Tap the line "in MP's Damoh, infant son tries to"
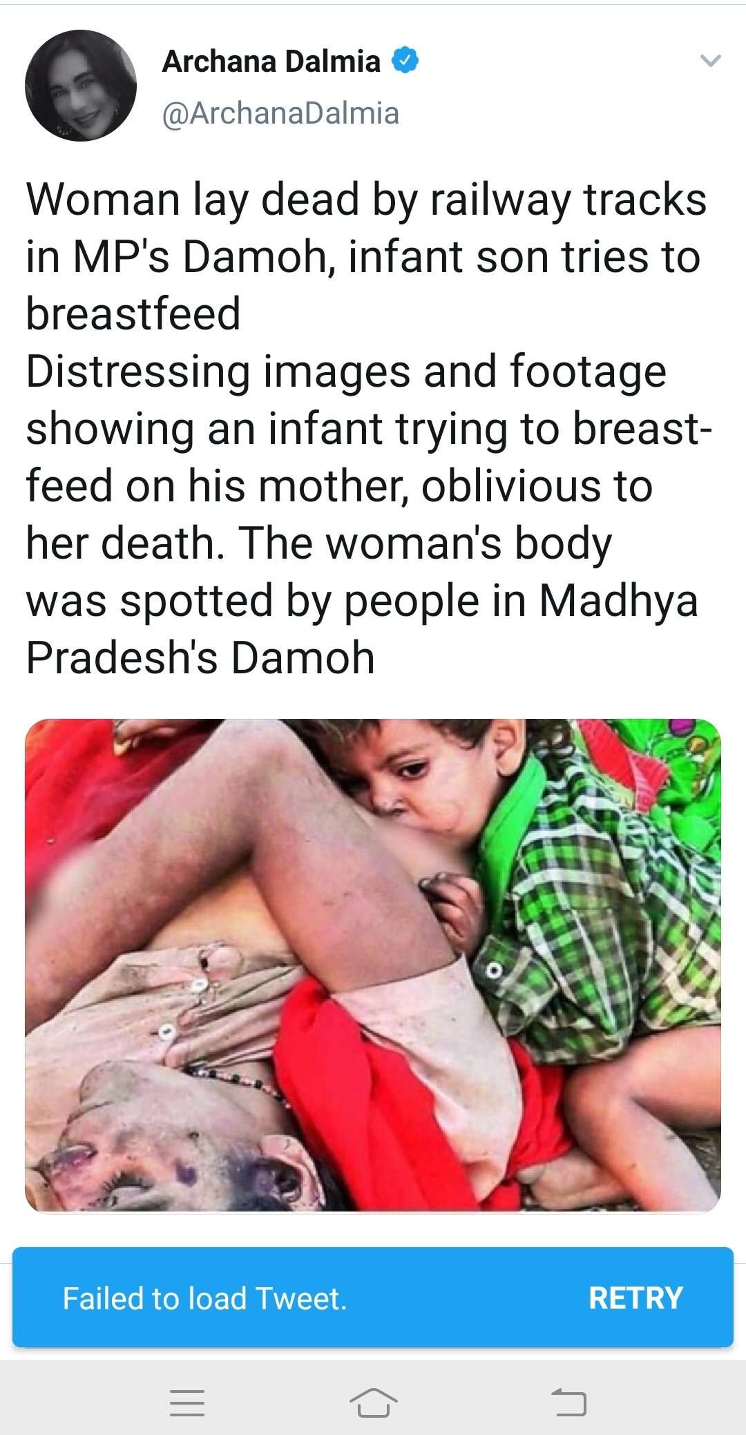Image resolution: width=746 pixels, height=1435 pixels. click(x=363, y=257)
